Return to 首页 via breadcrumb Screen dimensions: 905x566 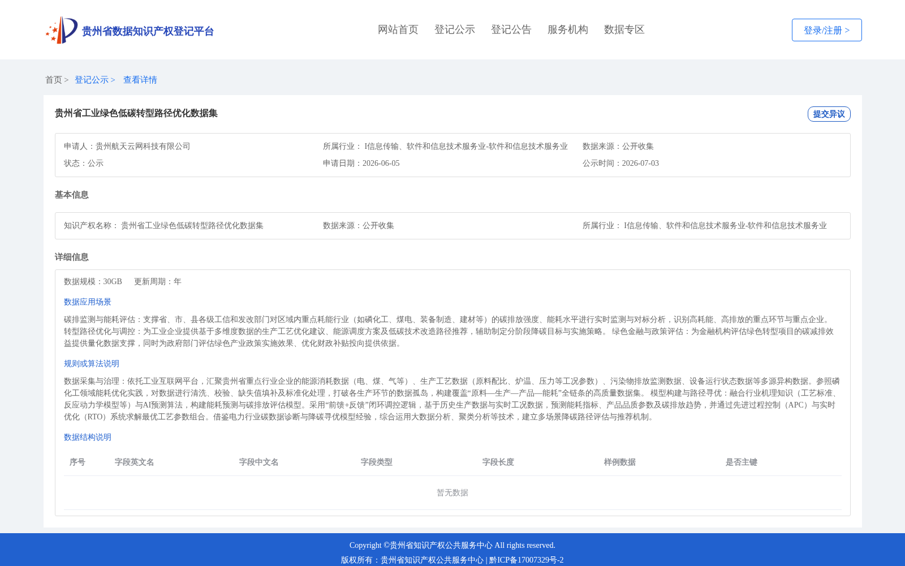click(x=54, y=80)
